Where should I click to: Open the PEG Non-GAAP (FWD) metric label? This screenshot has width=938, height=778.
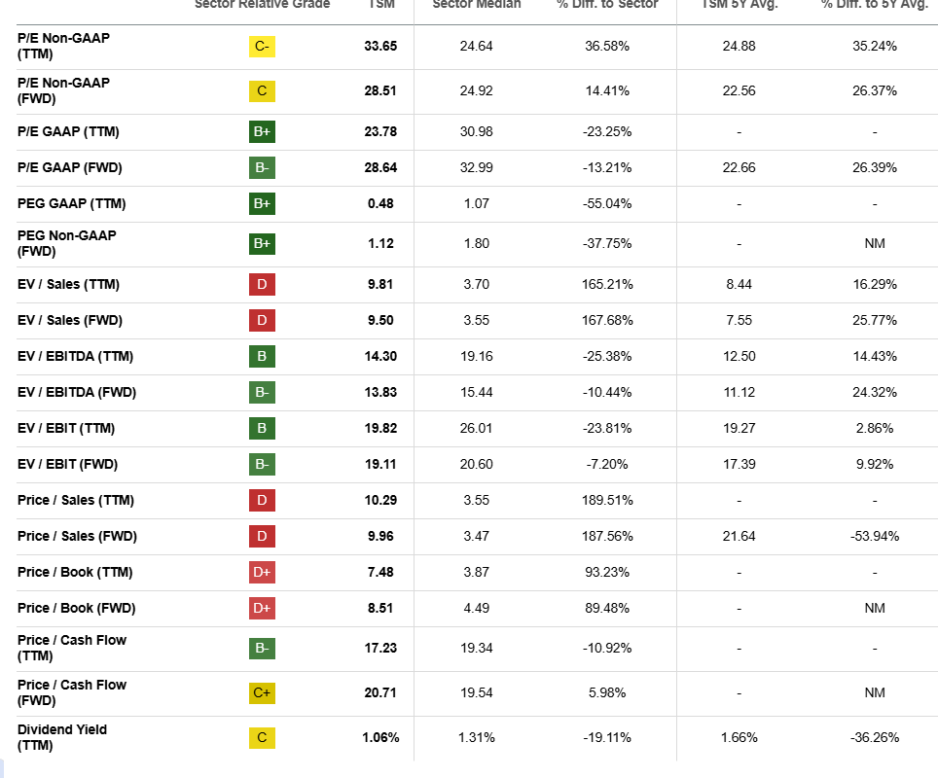point(66,243)
